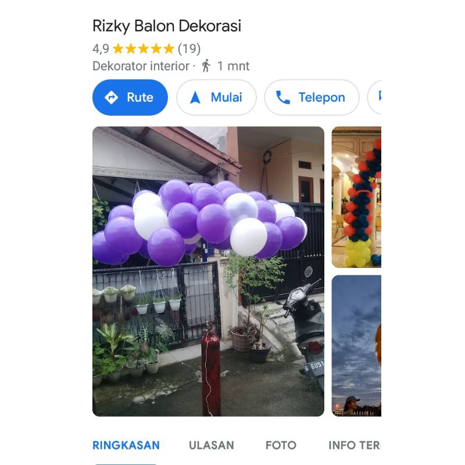Tap the 4,9 rating score

coord(101,49)
